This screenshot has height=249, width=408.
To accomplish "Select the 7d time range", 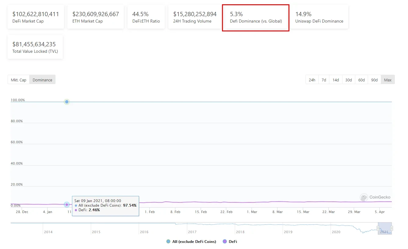I will tap(324, 80).
